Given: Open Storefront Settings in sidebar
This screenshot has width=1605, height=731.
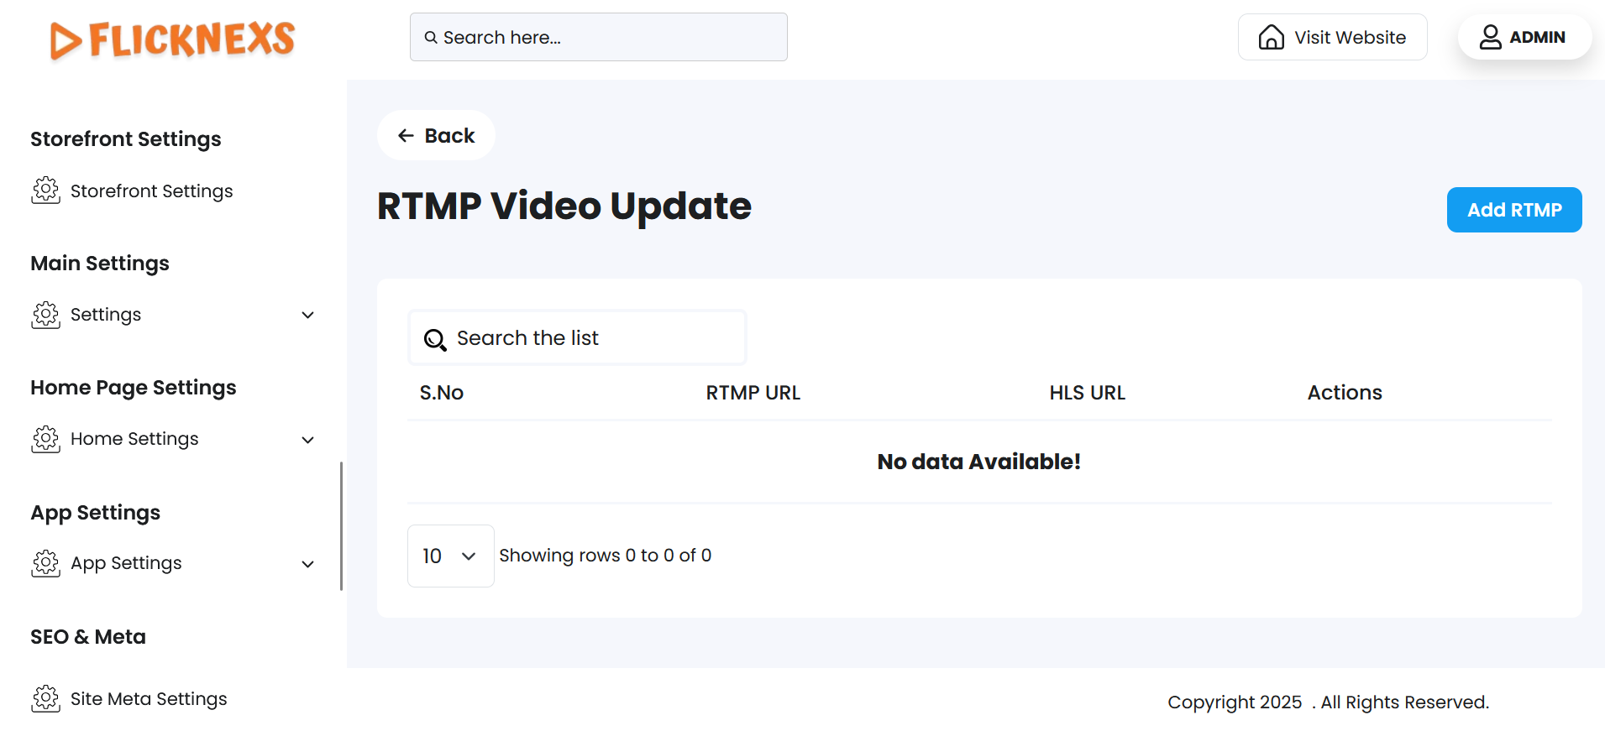Looking at the screenshot, I should tap(151, 191).
